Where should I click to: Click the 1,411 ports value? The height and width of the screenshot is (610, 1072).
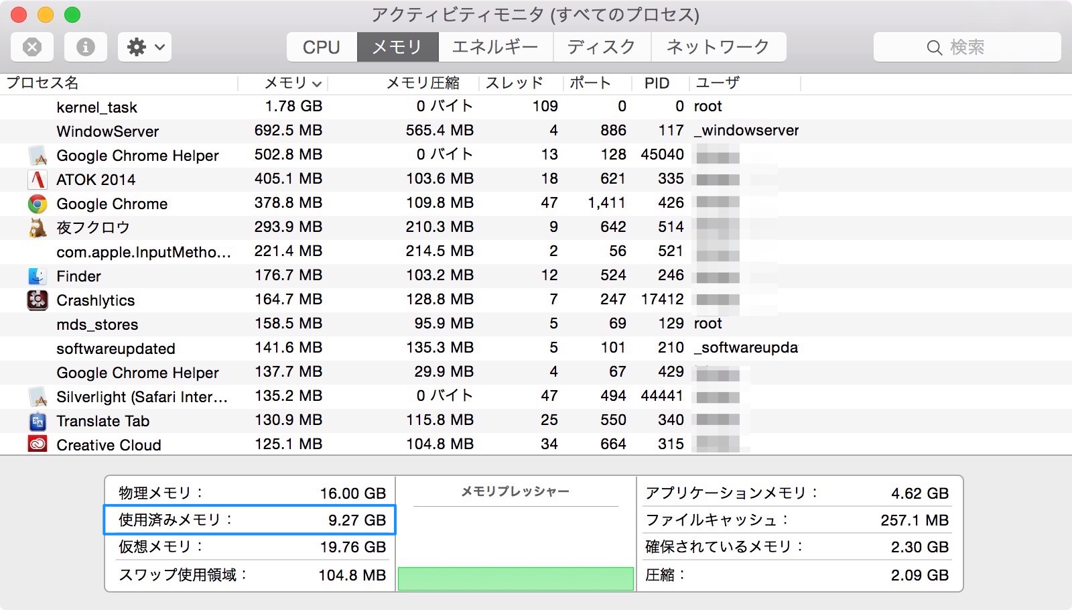606,202
